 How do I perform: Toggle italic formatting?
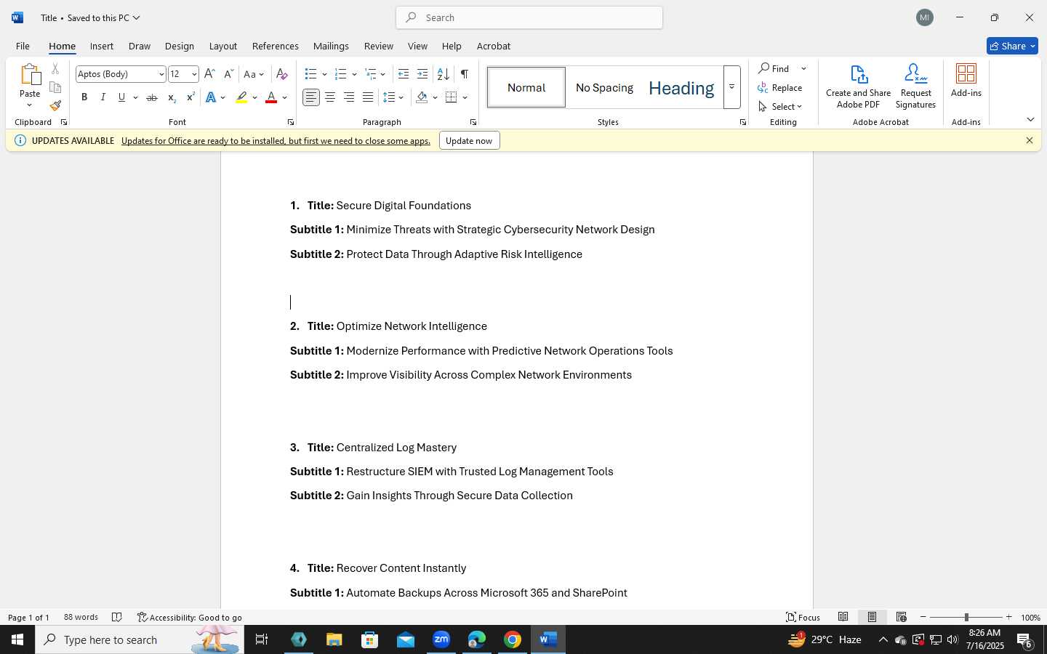tap(103, 97)
